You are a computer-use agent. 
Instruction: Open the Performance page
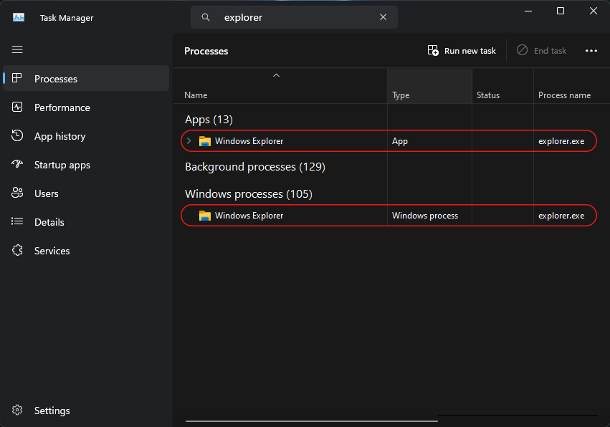(x=86, y=107)
